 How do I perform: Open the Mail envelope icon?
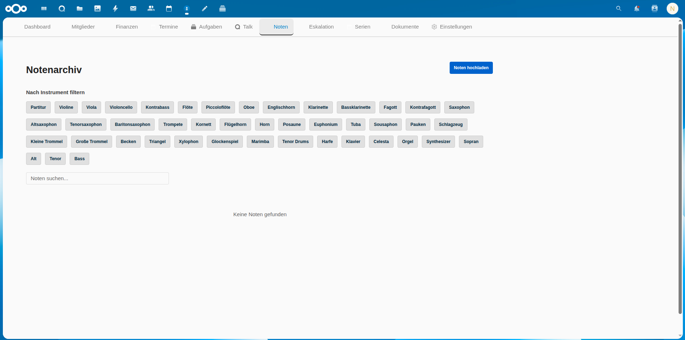[133, 9]
